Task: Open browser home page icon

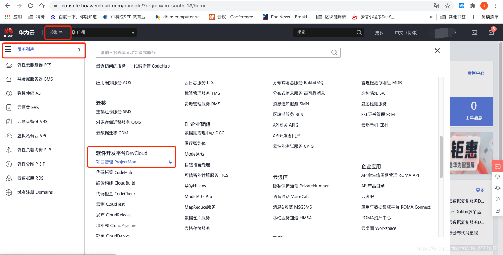Action: (x=42, y=6)
